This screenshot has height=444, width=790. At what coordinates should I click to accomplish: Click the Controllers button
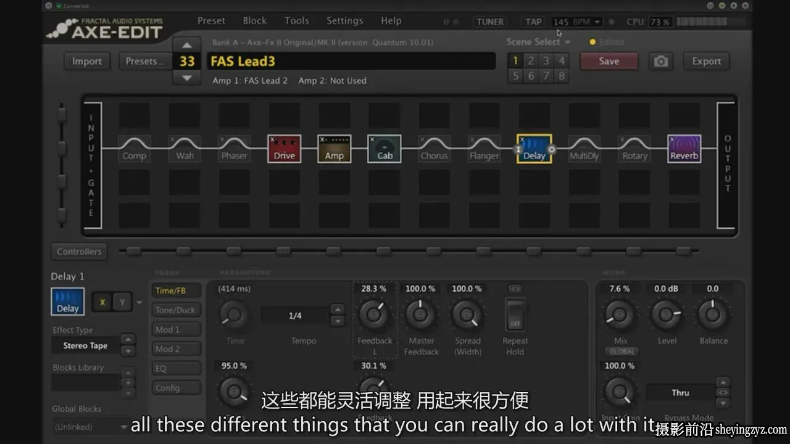pos(79,252)
